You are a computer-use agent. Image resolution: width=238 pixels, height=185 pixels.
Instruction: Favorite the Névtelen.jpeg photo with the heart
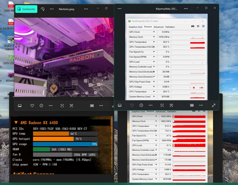32,105
